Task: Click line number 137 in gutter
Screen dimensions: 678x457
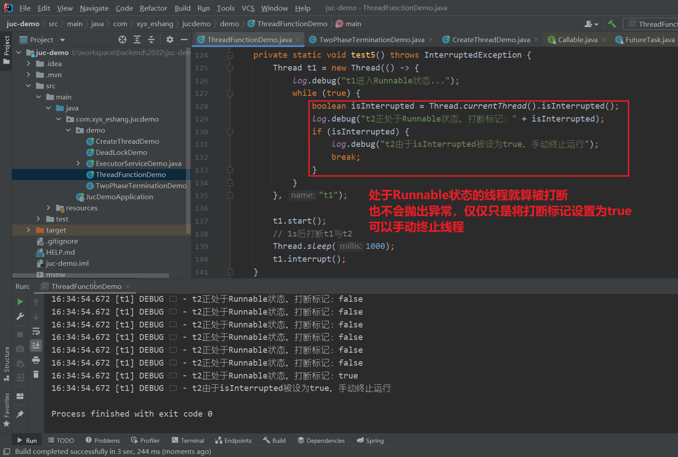Action: (x=201, y=221)
